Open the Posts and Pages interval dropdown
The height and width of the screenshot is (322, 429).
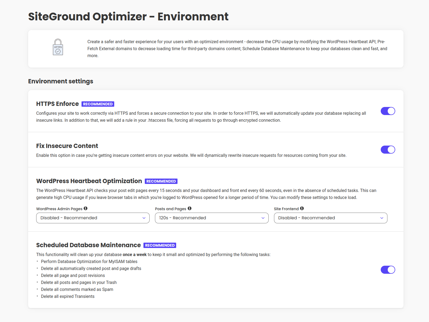tap(212, 218)
